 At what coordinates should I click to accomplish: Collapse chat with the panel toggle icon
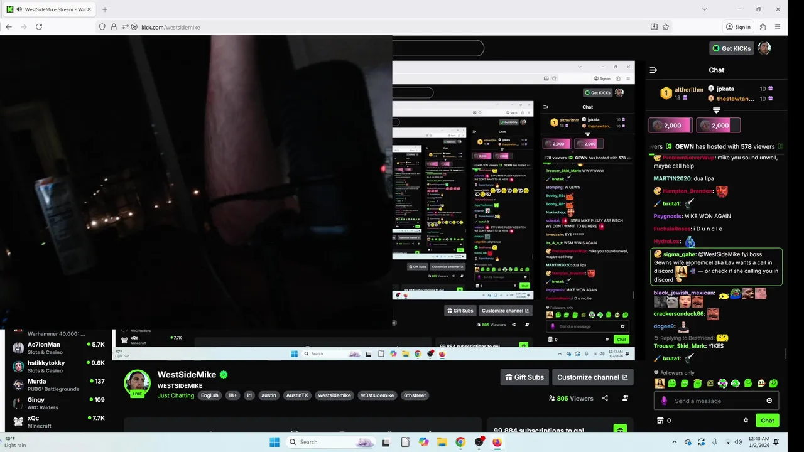tap(653, 70)
